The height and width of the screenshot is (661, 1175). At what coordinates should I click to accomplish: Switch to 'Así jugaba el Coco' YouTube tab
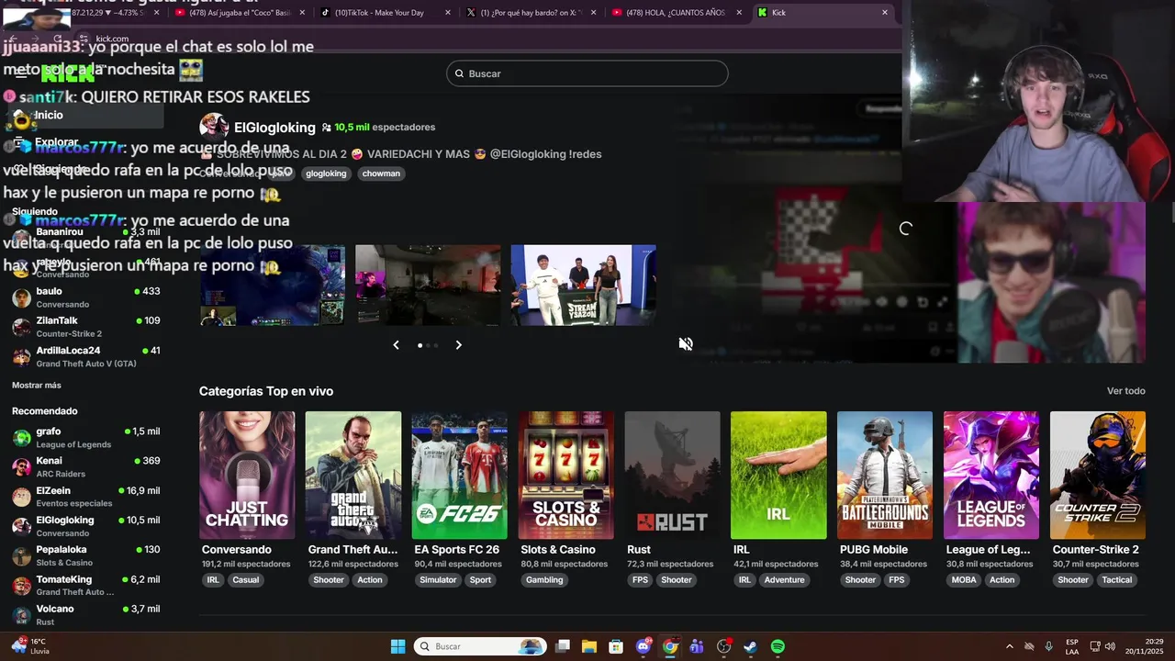click(241, 13)
